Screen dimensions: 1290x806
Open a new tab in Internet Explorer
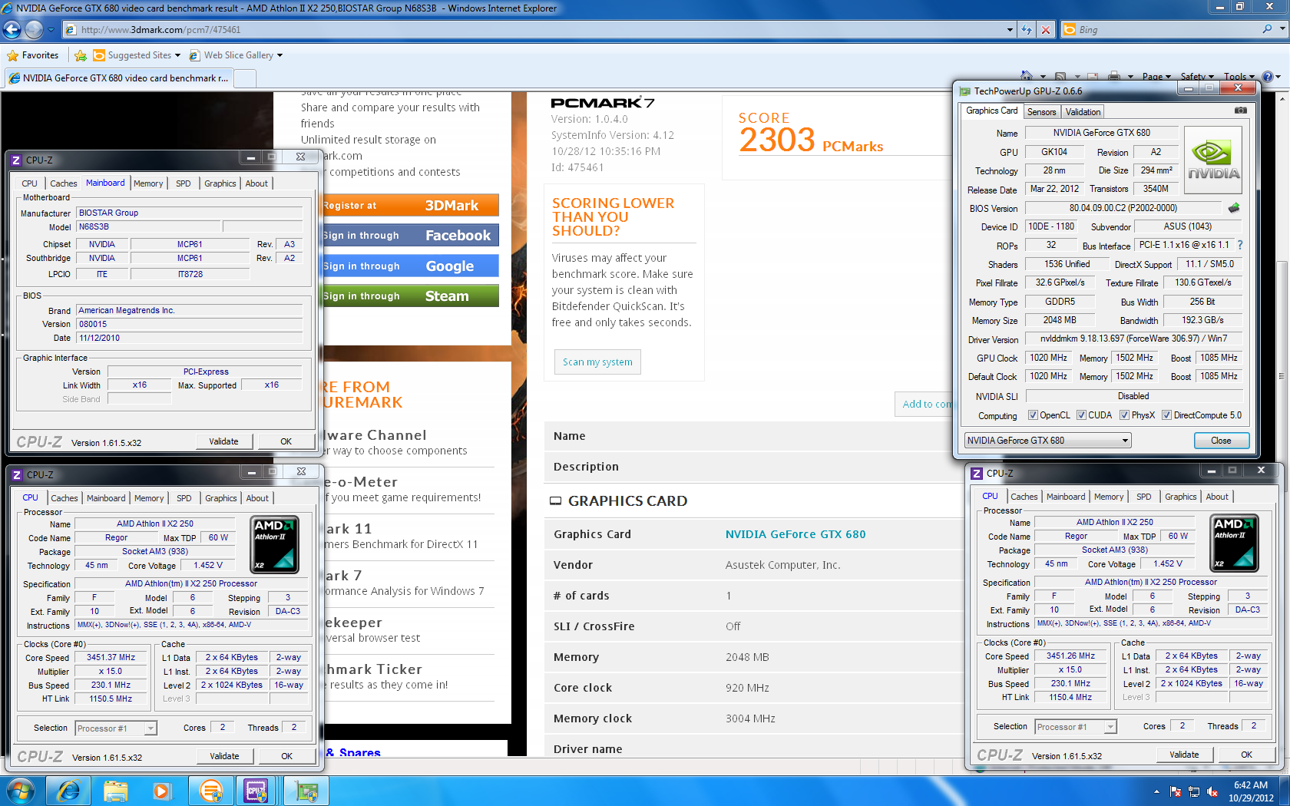(245, 78)
